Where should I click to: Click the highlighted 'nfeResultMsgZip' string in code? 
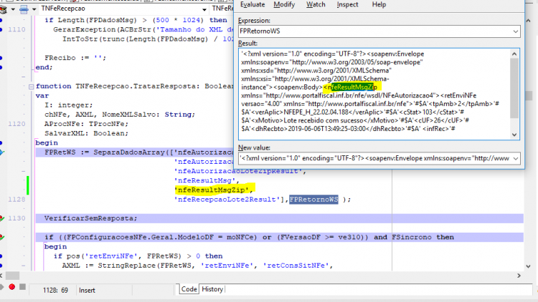214,190
